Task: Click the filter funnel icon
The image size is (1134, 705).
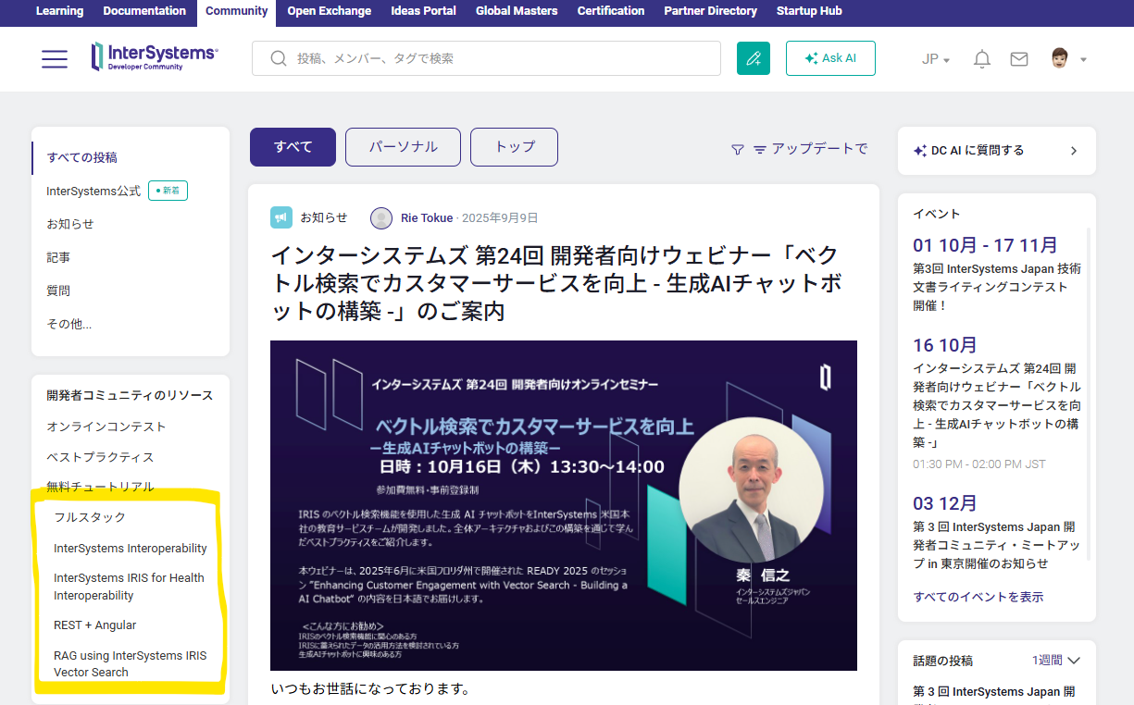Action: coord(738,149)
